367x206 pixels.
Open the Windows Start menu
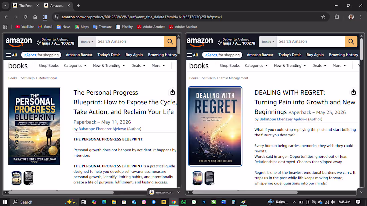tap(5, 202)
